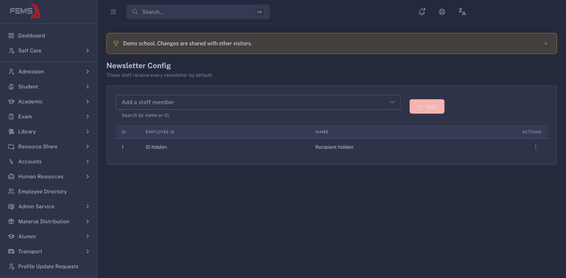Dismiss the demo school banner

[546, 43]
